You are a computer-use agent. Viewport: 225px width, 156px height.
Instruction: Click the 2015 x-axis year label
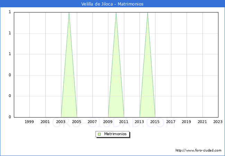[x=155, y=122]
